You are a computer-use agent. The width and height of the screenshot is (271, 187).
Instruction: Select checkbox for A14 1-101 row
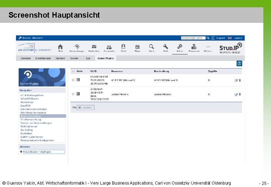pos(73,80)
